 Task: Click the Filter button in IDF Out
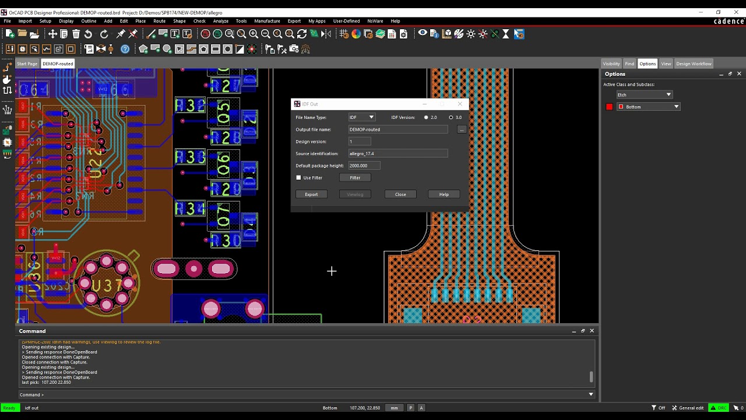click(355, 178)
